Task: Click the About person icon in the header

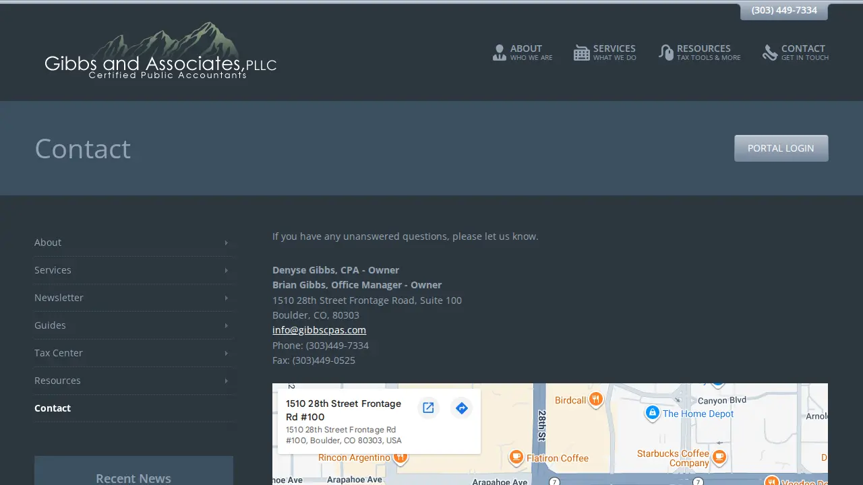Action: point(499,53)
